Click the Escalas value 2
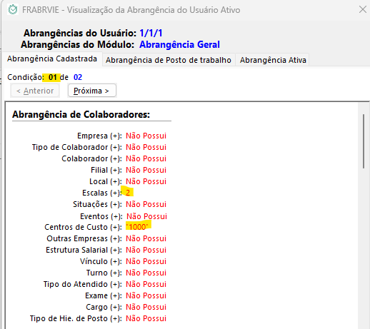This screenshot has width=370, height=329. coord(128,193)
